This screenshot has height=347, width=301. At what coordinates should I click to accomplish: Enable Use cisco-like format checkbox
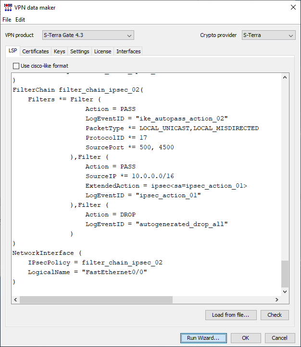[x=16, y=66]
